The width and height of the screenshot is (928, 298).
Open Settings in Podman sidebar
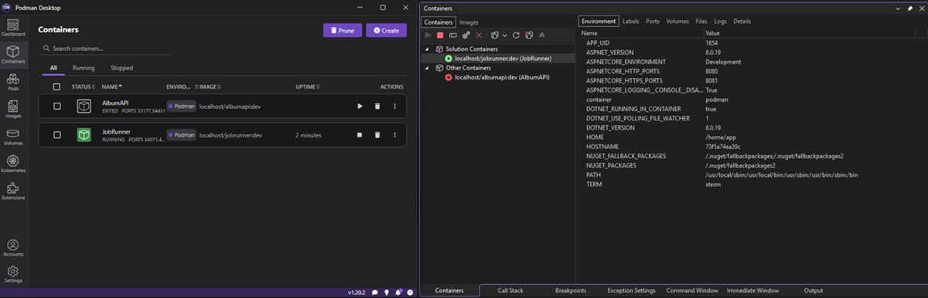(x=12, y=273)
